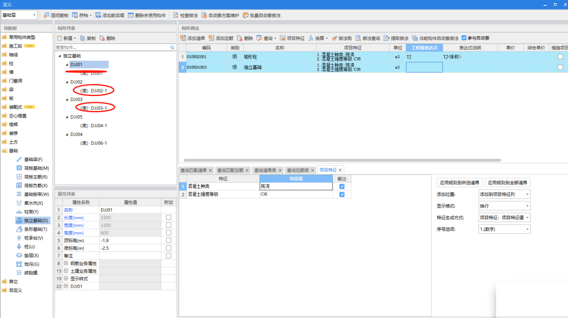Viewport: 568px width, 318px height.
Task: Expand the 土建业务属性 property group
Action: 66,271
